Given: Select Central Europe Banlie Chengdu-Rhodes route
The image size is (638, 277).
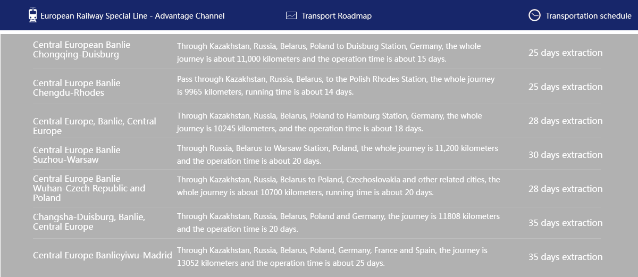Looking at the screenshot, I should (x=77, y=88).
